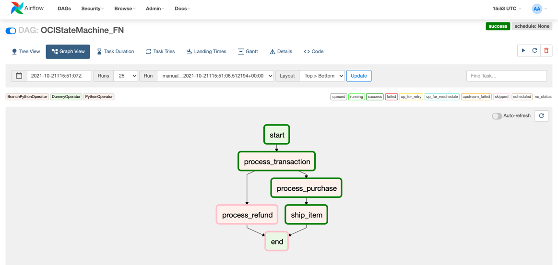Click the failed status legend
The image size is (558, 265).
391,97
